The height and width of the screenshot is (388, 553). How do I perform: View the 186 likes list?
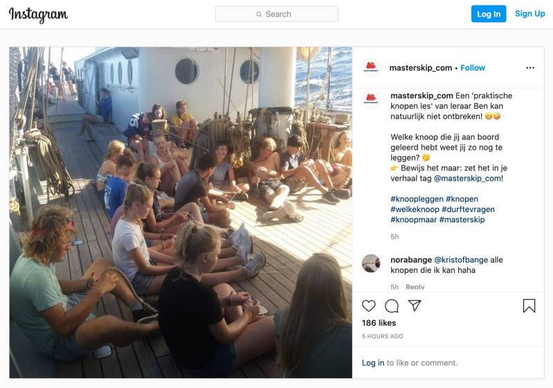point(379,323)
